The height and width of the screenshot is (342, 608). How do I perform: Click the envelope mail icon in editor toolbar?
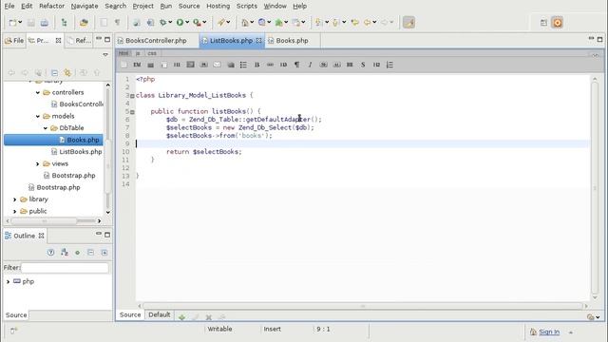click(x=217, y=65)
